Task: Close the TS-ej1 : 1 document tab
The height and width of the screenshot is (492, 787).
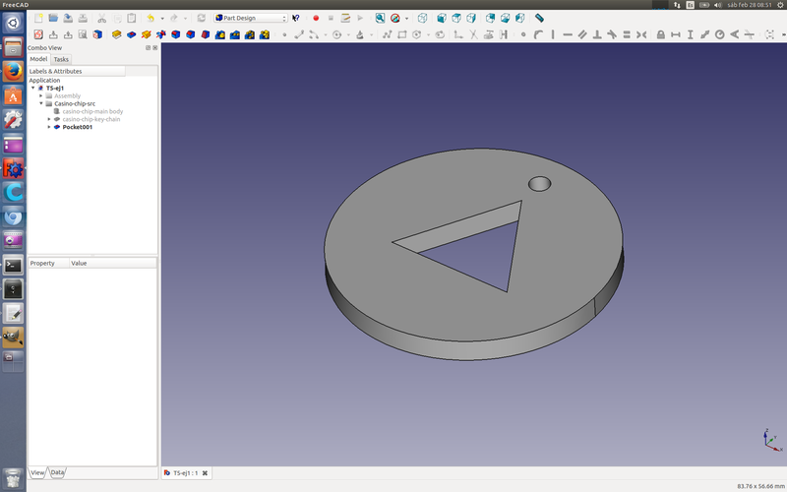Action: [205, 473]
